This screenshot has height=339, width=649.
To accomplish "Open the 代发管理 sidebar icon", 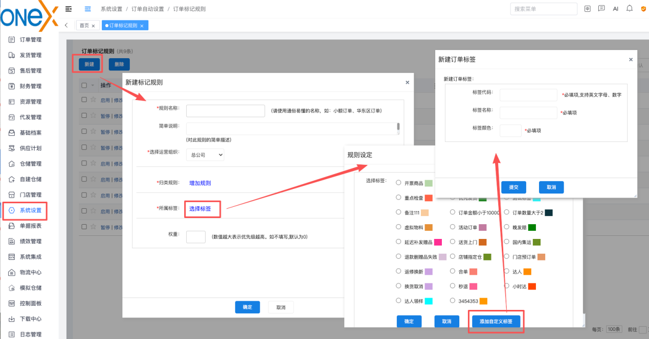I will [x=12, y=117].
